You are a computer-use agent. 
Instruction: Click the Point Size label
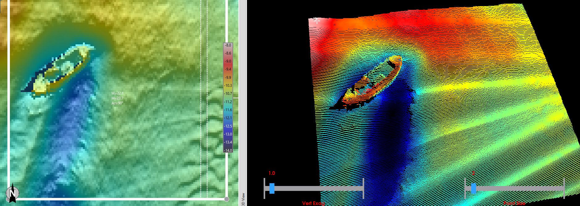[514, 203]
